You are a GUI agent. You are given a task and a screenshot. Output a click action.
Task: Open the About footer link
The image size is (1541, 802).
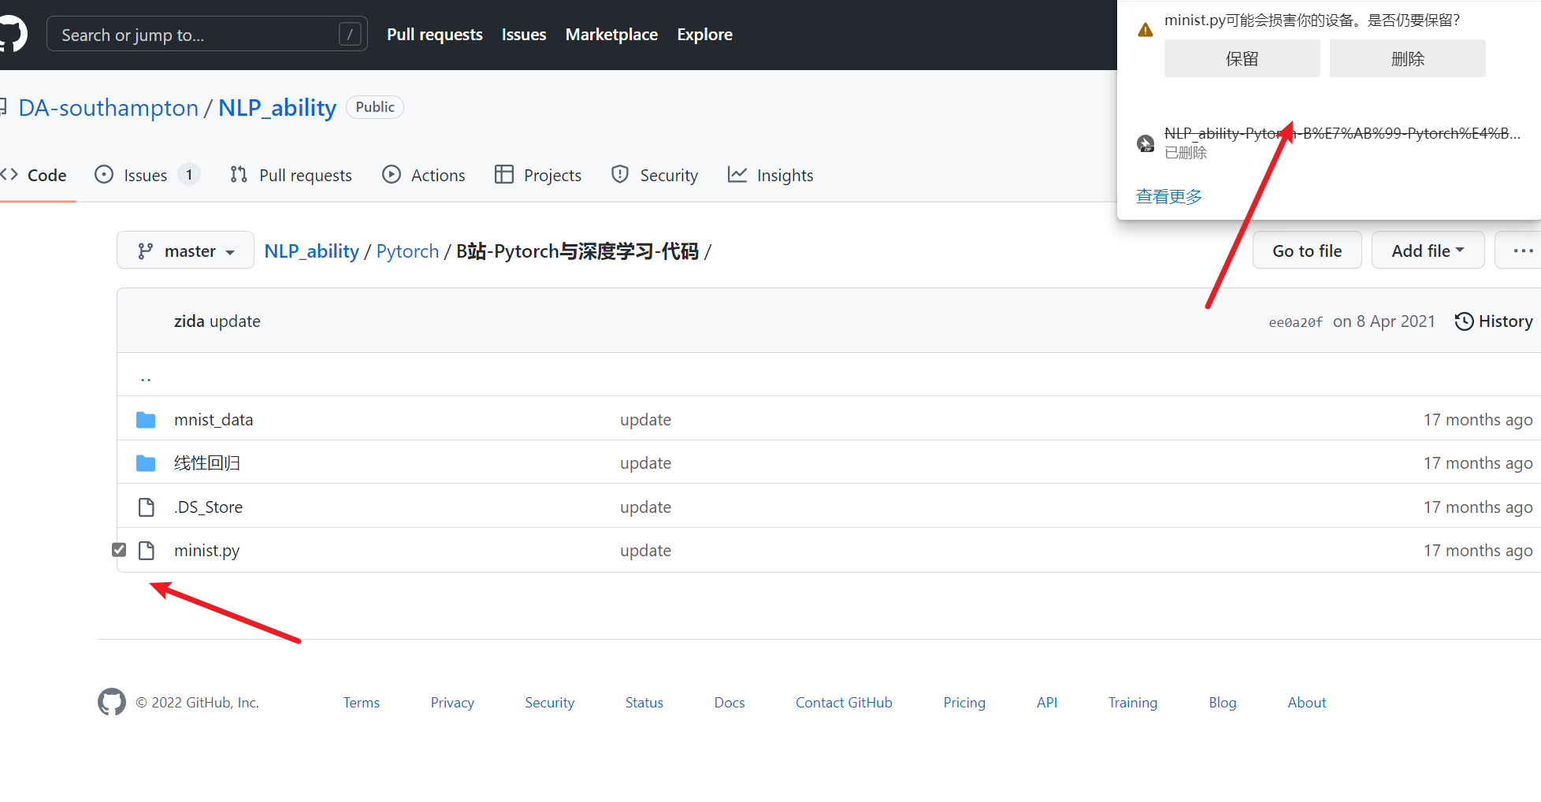pyautogui.click(x=1307, y=703)
